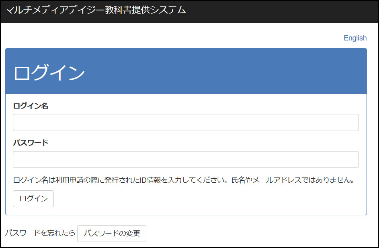Click the English language link
This screenshot has width=379, height=248.
pos(355,38)
